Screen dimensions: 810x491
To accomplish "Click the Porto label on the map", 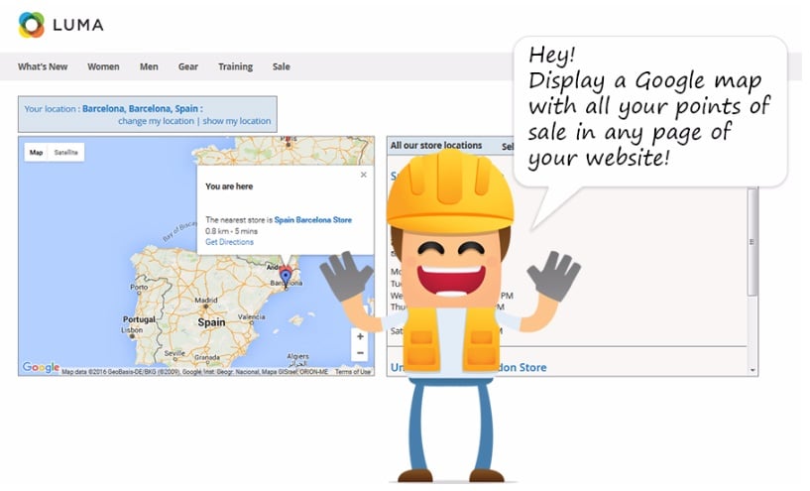I will [139, 287].
